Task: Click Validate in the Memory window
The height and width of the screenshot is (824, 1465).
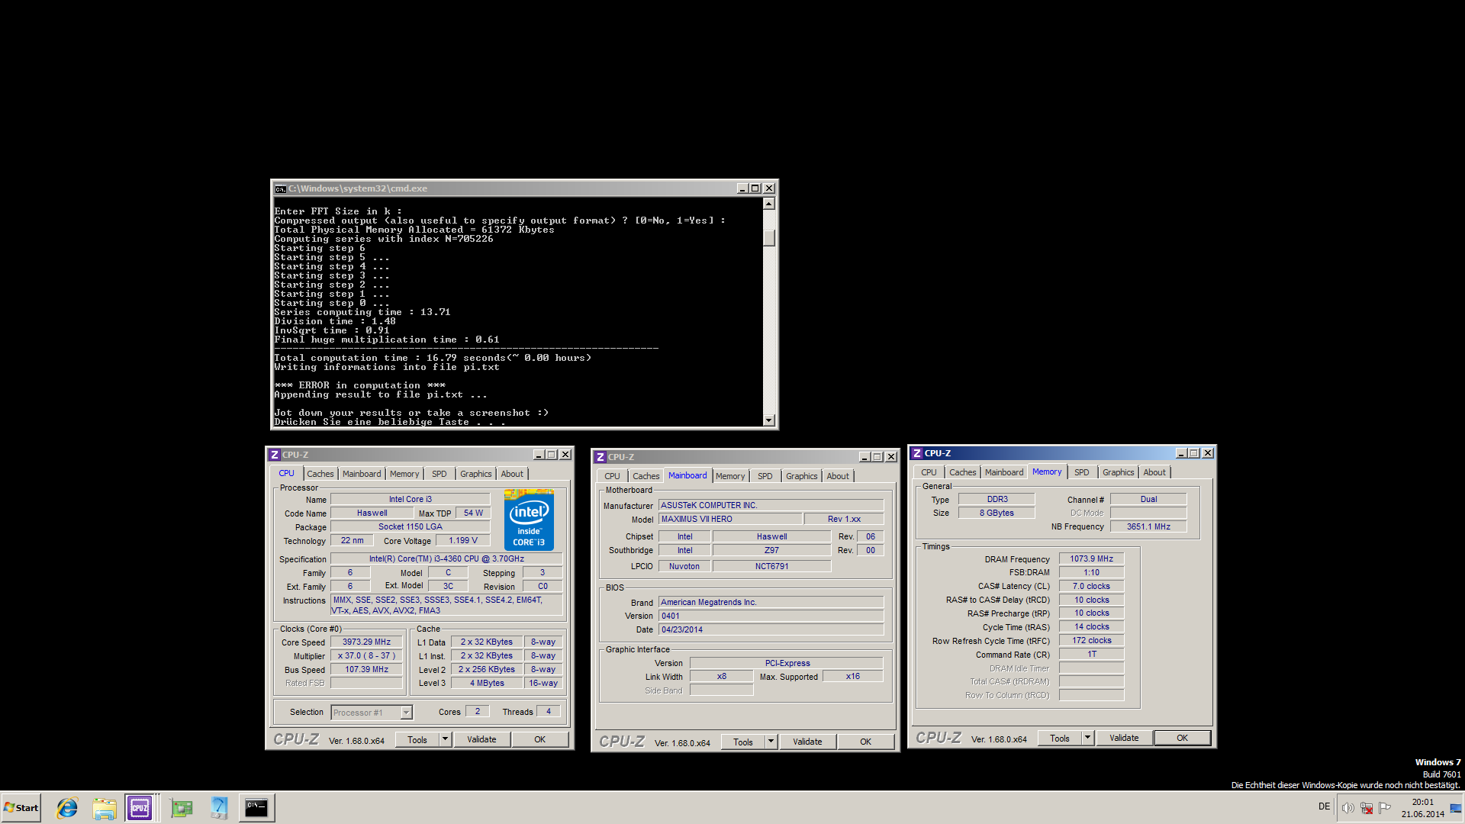Action: (x=1124, y=738)
